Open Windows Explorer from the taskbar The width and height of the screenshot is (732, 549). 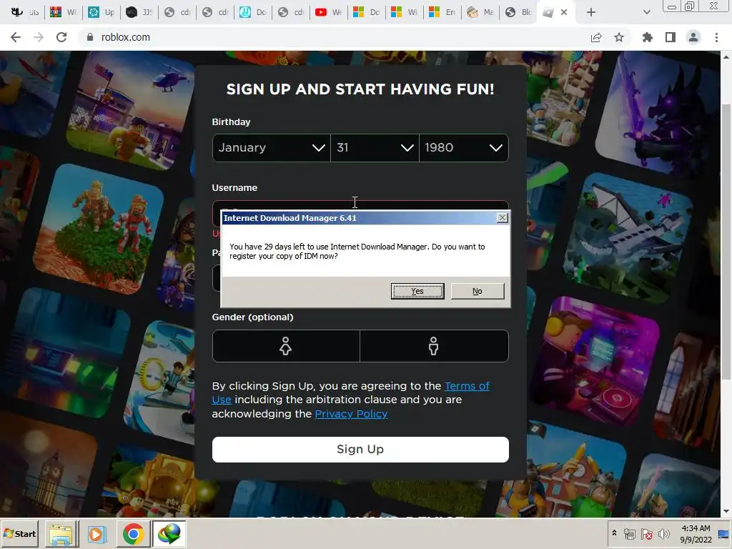point(61,535)
